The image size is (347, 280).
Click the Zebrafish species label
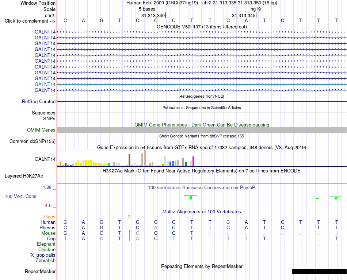pyautogui.click(x=46, y=260)
